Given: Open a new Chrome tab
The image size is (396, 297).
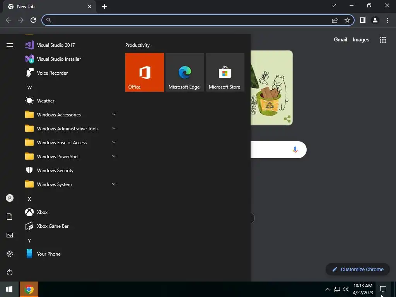Looking at the screenshot, I should [104, 7].
